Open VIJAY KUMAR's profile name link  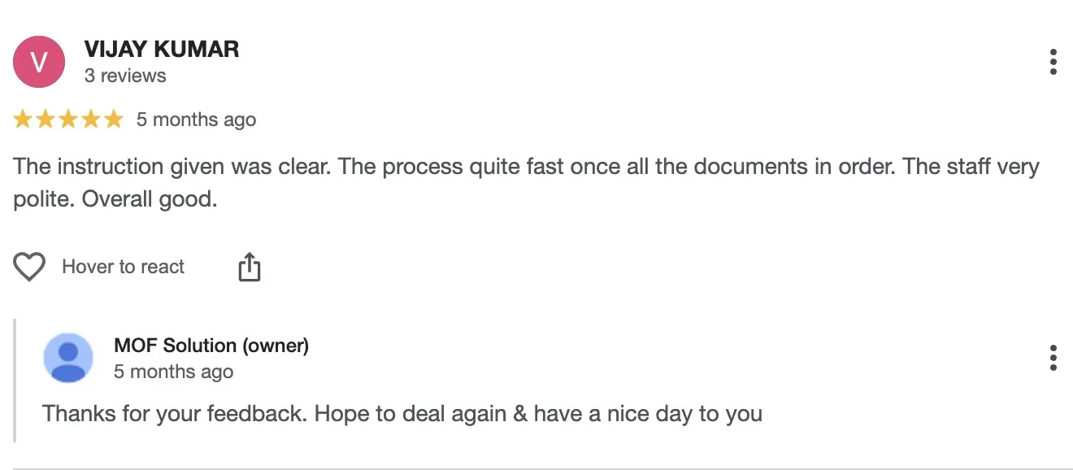tap(162, 49)
